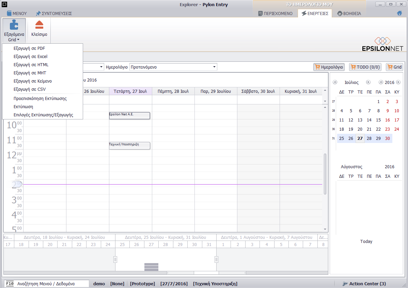Click the 10:00 time slot label

14,125
